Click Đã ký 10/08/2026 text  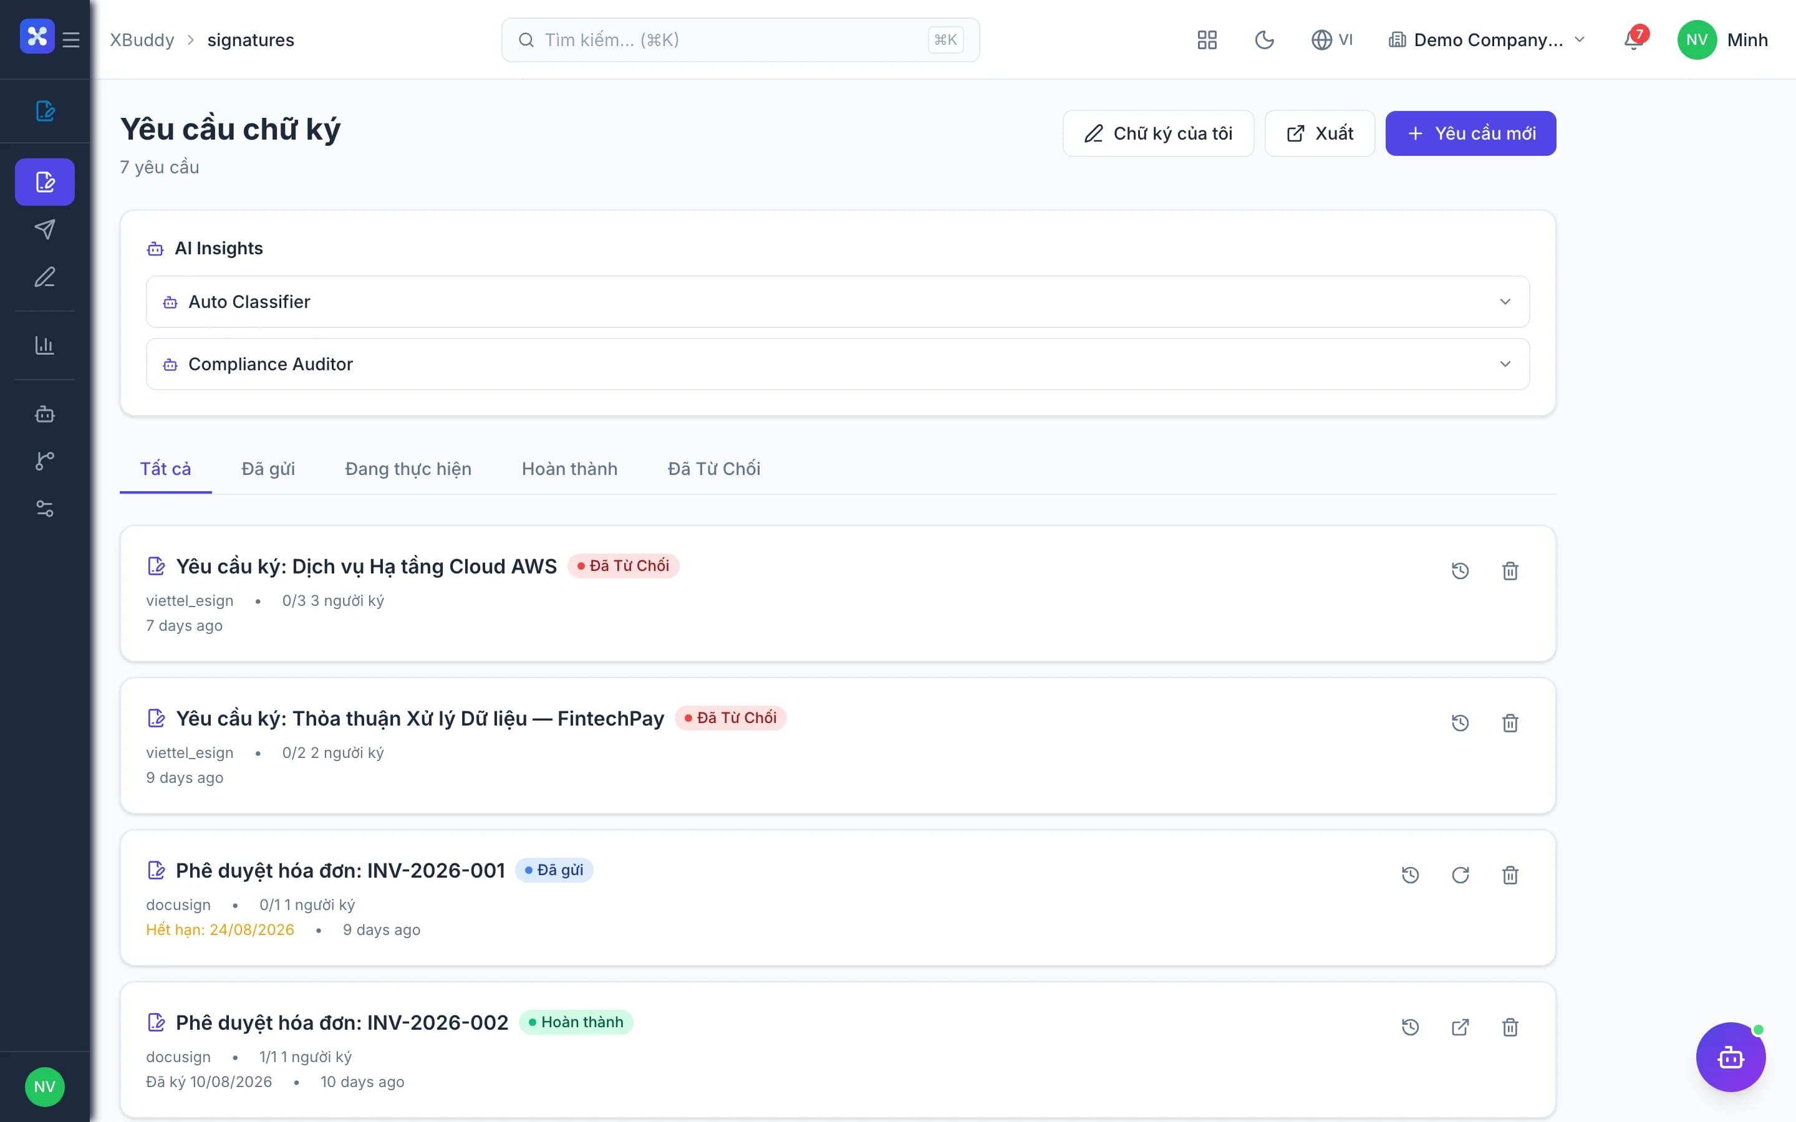pyautogui.click(x=210, y=1082)
